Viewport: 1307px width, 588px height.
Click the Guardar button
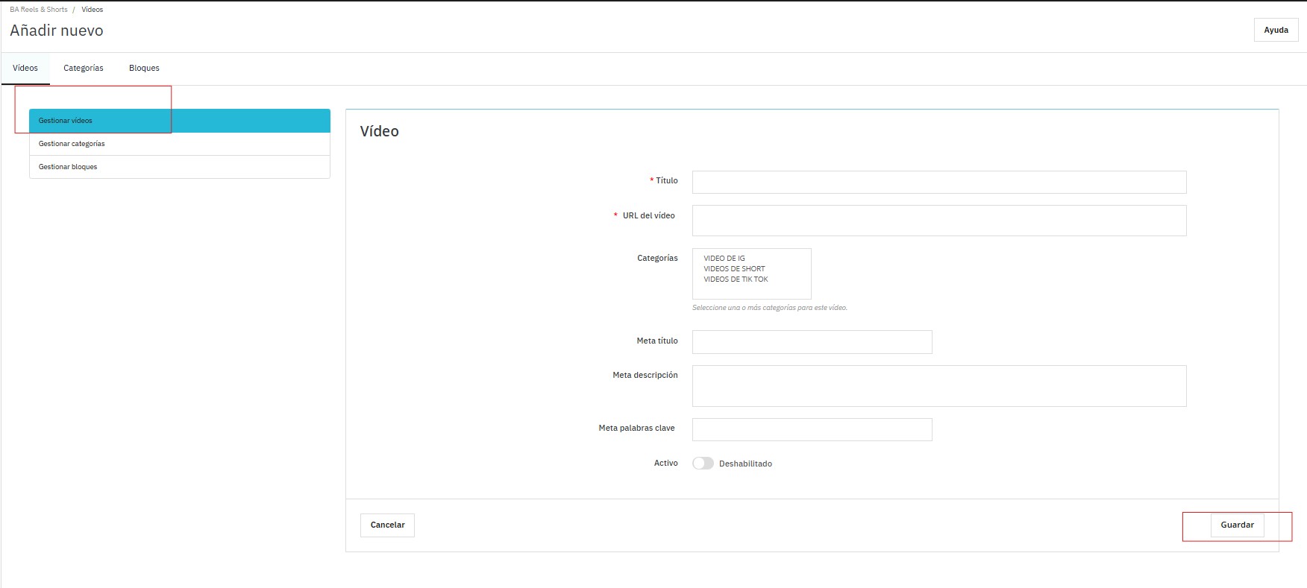pos(1236,525)
